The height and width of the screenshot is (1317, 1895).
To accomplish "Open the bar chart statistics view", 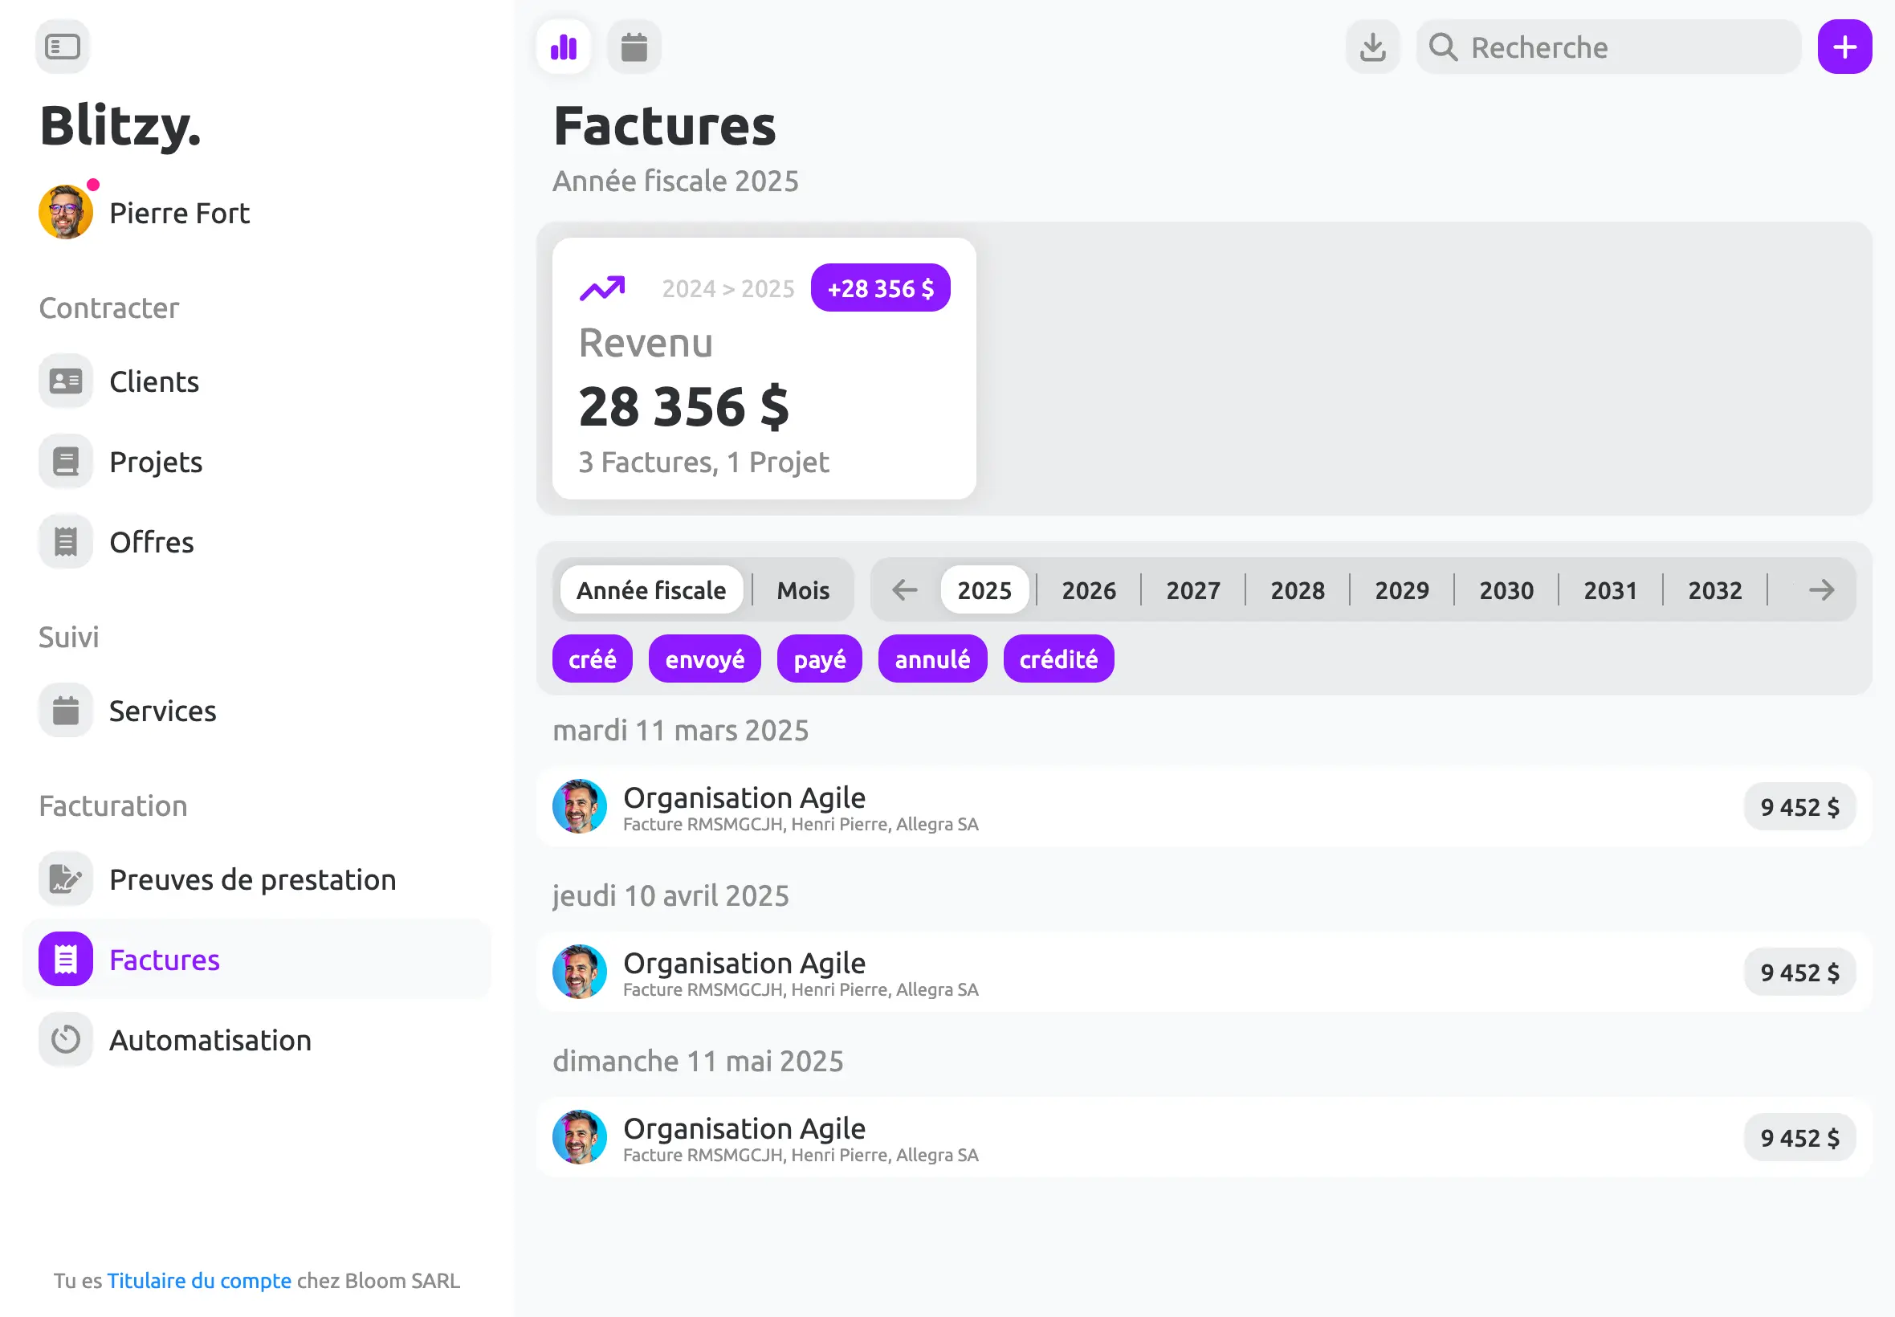I will 564,47.
